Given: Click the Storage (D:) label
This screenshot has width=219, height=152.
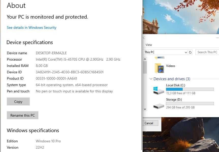Looking at the screenshot, I should (174, 100).
